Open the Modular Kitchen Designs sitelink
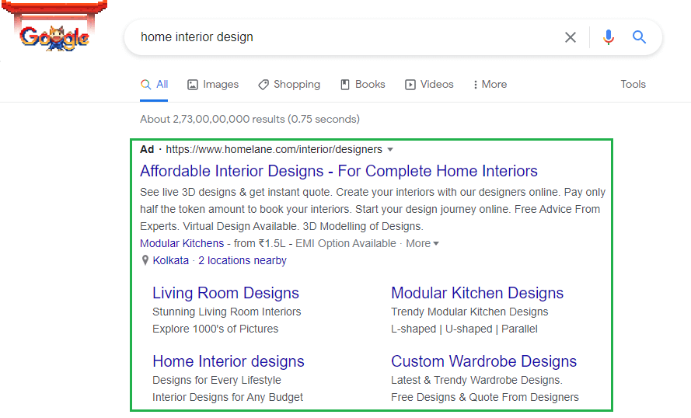Image resolution: width=691 pixels, height=418 pixels. pos(477,293)
